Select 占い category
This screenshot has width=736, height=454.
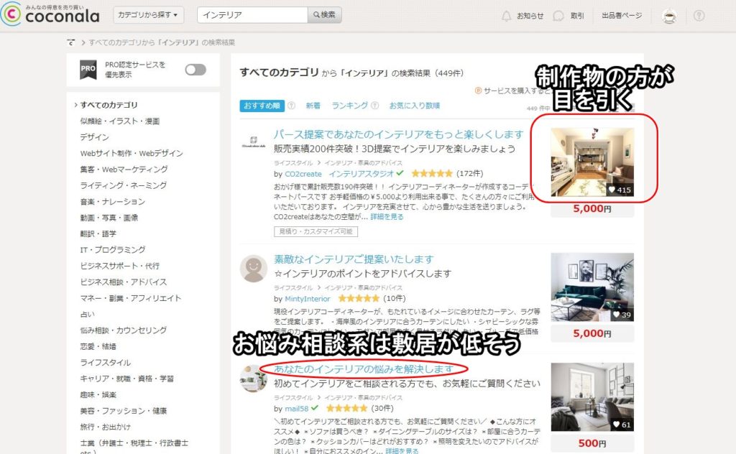(x=87, y=314)
